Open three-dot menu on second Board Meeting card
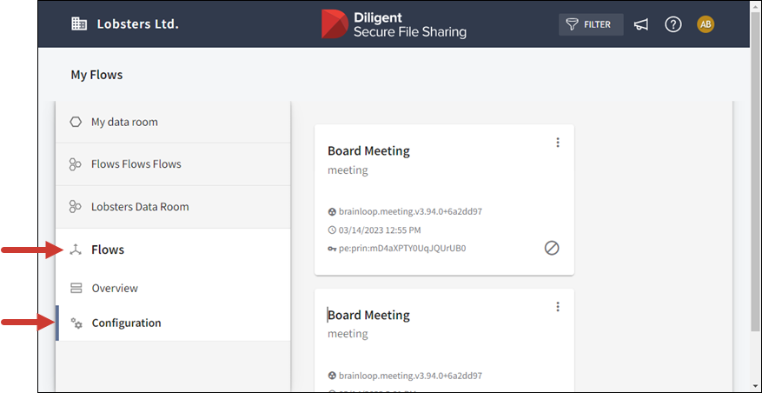 pyautogui.click(x=558, y=307)
